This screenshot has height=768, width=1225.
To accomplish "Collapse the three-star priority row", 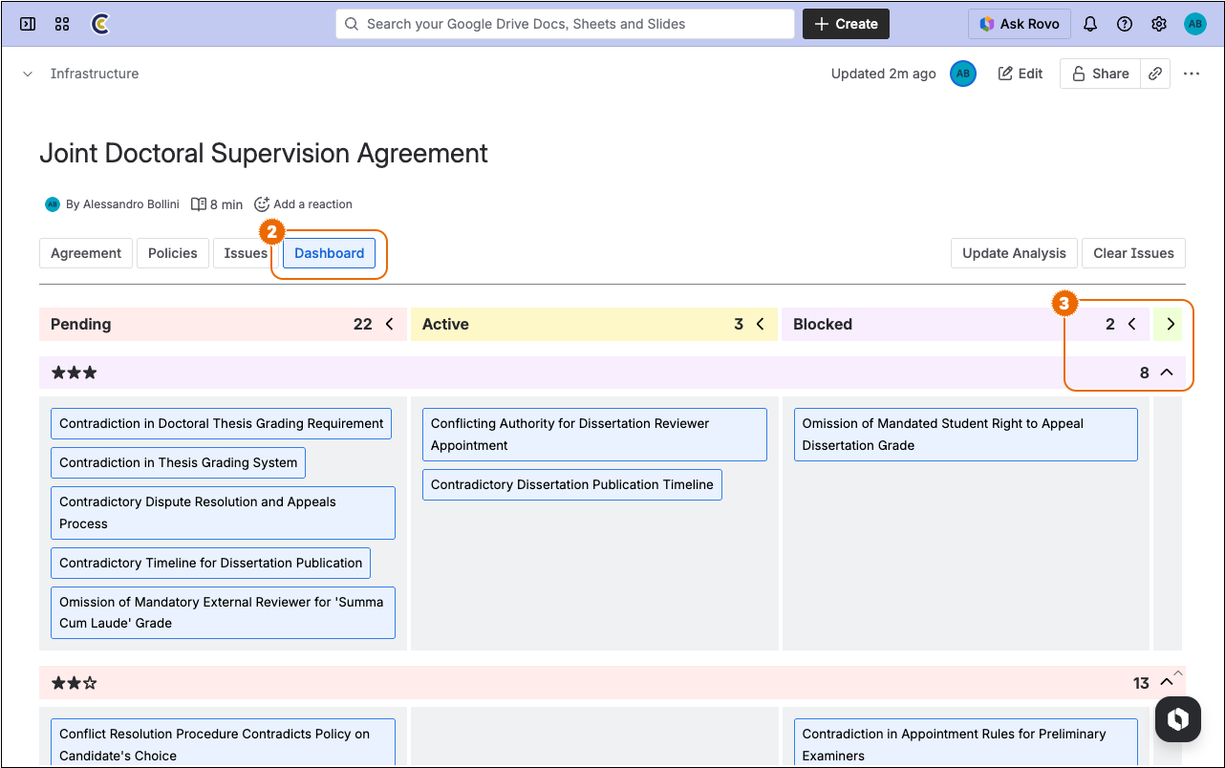I will coord(1166,373).
